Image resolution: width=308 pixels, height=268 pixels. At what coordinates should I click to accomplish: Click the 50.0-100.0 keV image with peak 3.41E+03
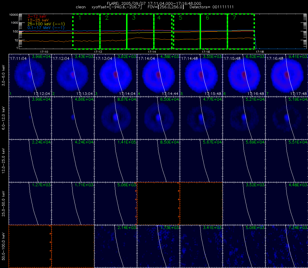pos(201,246)
